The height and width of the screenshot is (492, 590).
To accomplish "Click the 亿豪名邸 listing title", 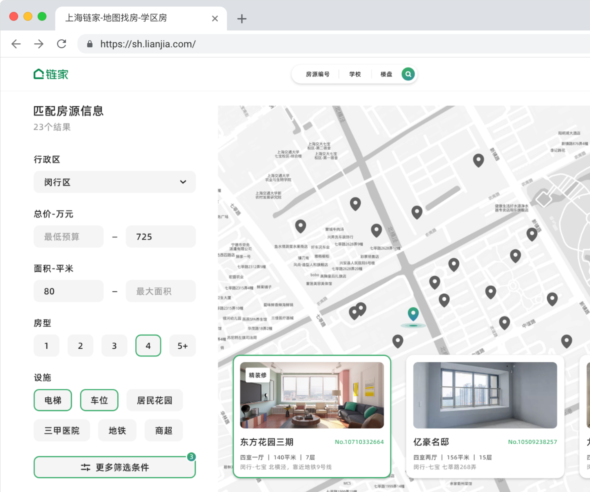I will tap(431, 442).
